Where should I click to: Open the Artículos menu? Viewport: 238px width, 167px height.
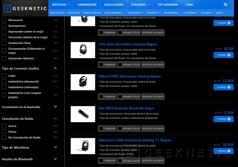[61, 5]
